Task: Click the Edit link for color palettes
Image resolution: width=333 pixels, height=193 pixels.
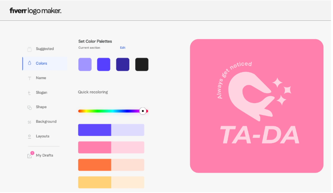Action: (x=122, y=48)
